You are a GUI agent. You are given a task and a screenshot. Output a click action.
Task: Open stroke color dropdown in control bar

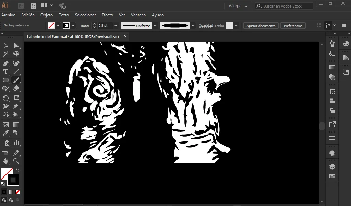tap(73, 25)
